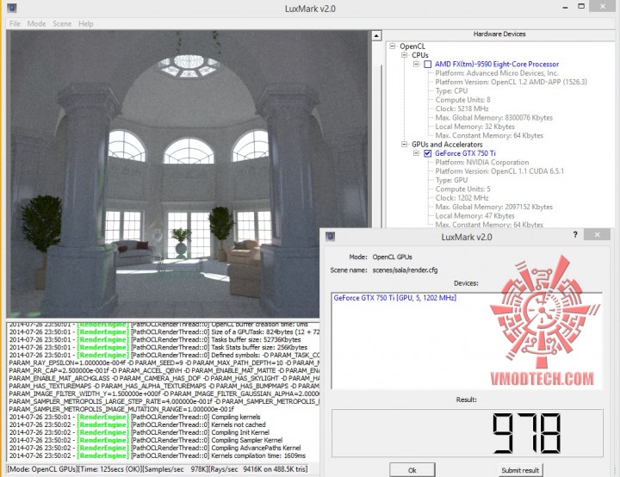Click the status bar 'Mode: OpenCL GPUs' text
The width and height of the screenshot is (620, 477).
click(x=42, y=469)
